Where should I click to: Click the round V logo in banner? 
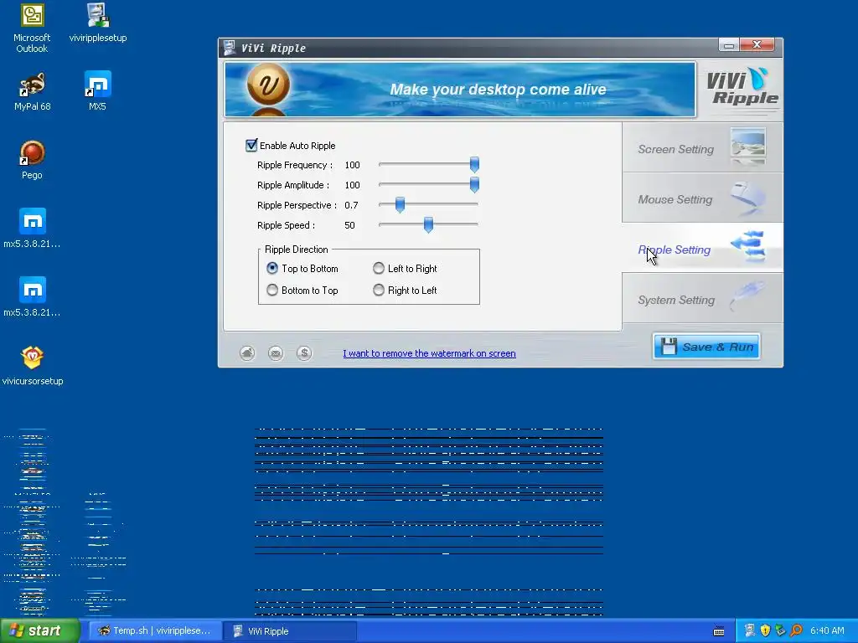click(x=268, y=85)
